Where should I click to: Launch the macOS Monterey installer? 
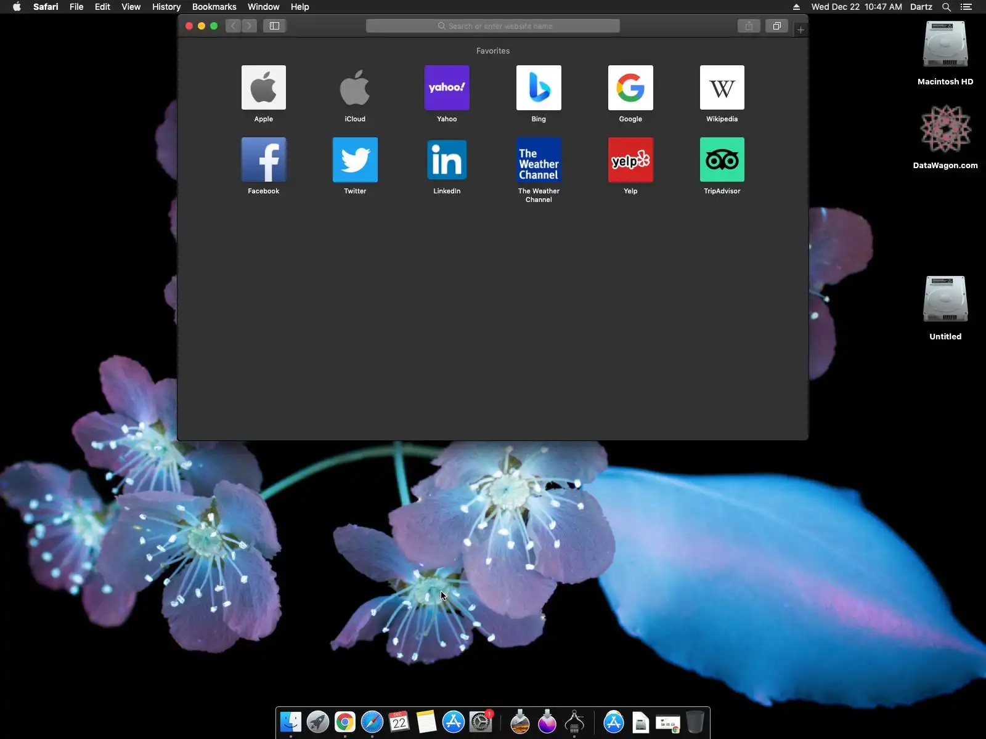(547, 722)
